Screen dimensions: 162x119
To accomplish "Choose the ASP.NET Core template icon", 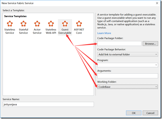I will pyautogui.click(x=79, y=24).
